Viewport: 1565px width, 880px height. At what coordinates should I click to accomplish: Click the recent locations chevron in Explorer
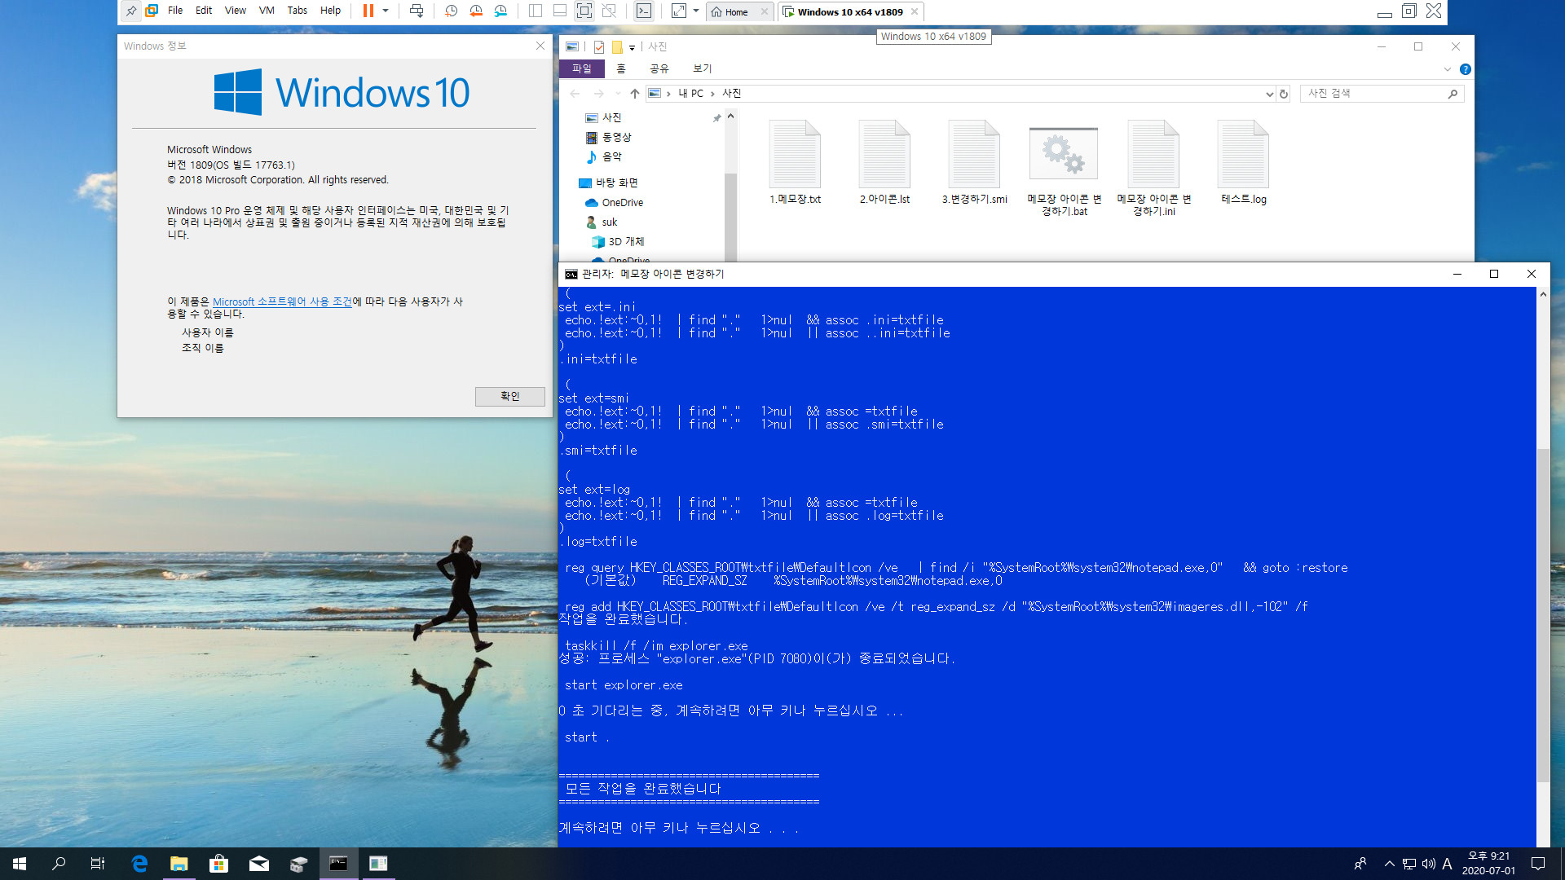(618, 94)
